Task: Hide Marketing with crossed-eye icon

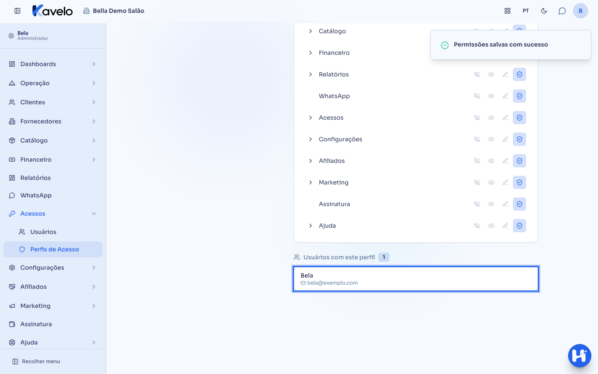Action: (477, 182)
